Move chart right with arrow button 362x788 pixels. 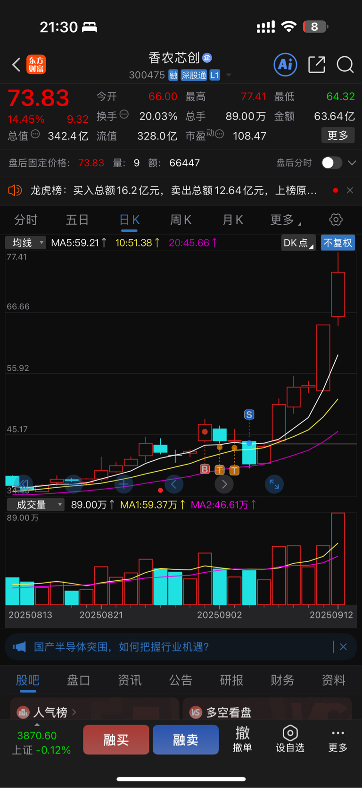pyautogui.click(x=224, y=484)
